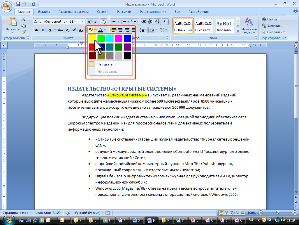This screenshot has width=299, height=225.
Task: Click the tab selector at the ruler corner
Action: point(4,46)
